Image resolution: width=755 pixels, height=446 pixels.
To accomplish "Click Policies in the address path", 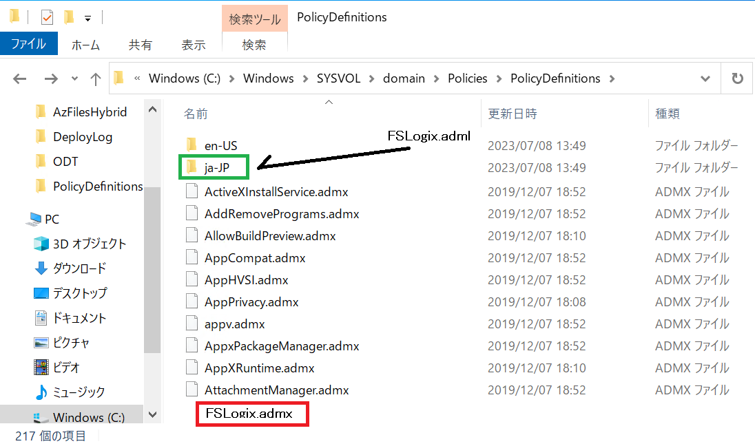I will click(x=468, y=78).
